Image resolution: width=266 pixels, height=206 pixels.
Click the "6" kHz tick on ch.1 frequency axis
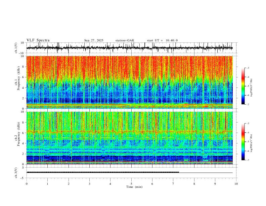click(23, 77)
